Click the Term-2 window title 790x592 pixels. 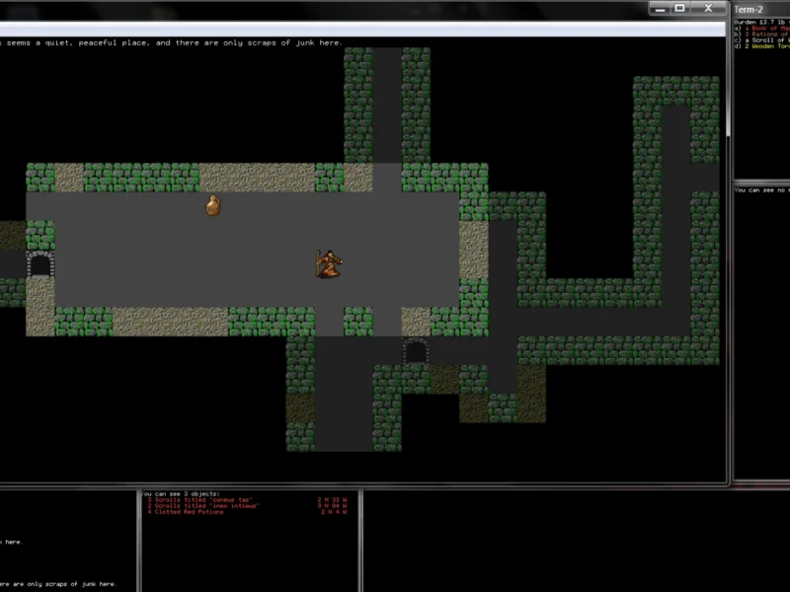point(749,9)
